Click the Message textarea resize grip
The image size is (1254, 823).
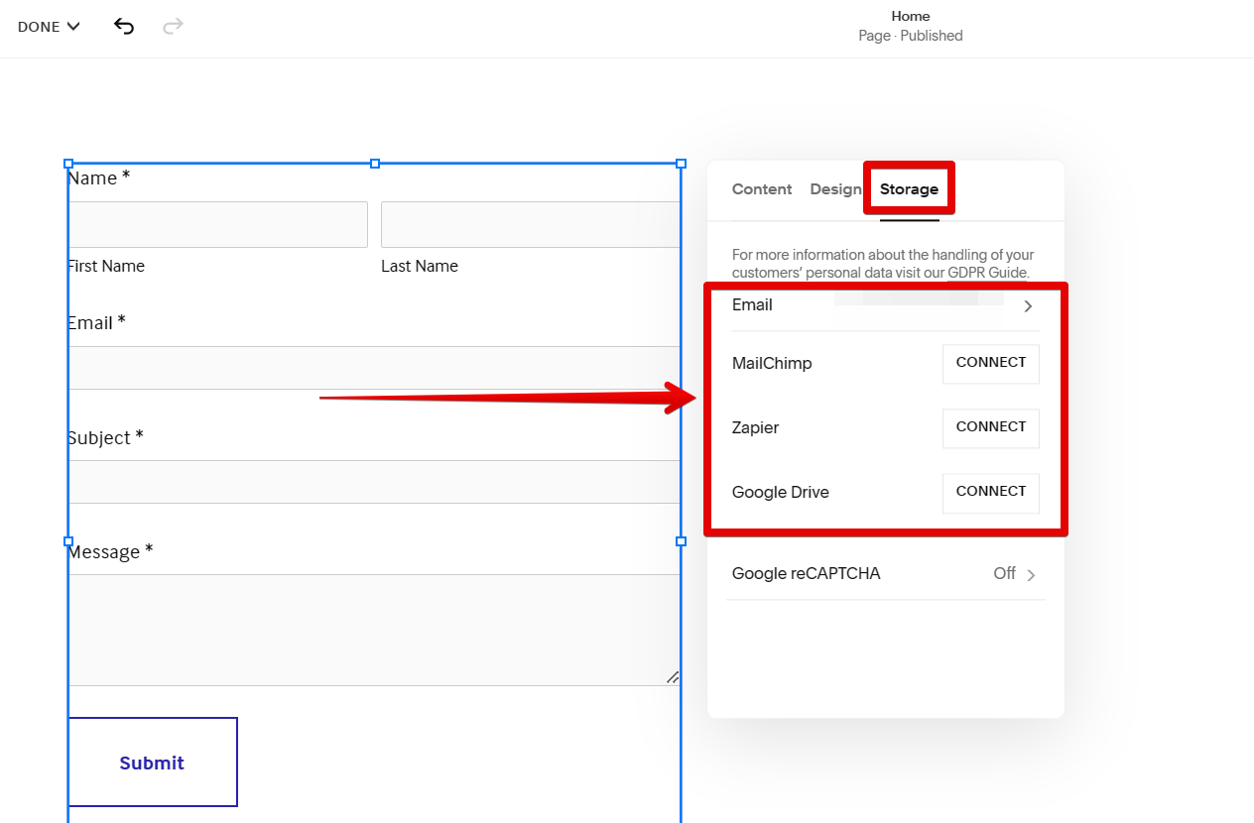click(x=673, y=677)
